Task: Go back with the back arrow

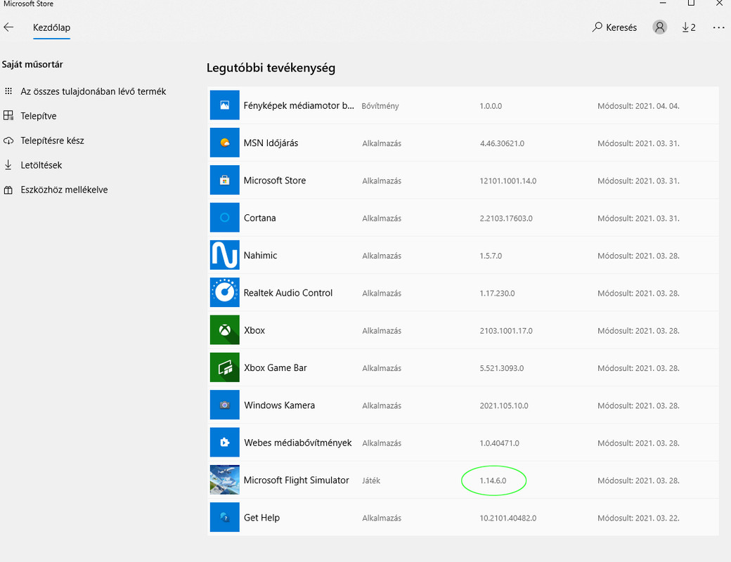Action: pos(8,27)
